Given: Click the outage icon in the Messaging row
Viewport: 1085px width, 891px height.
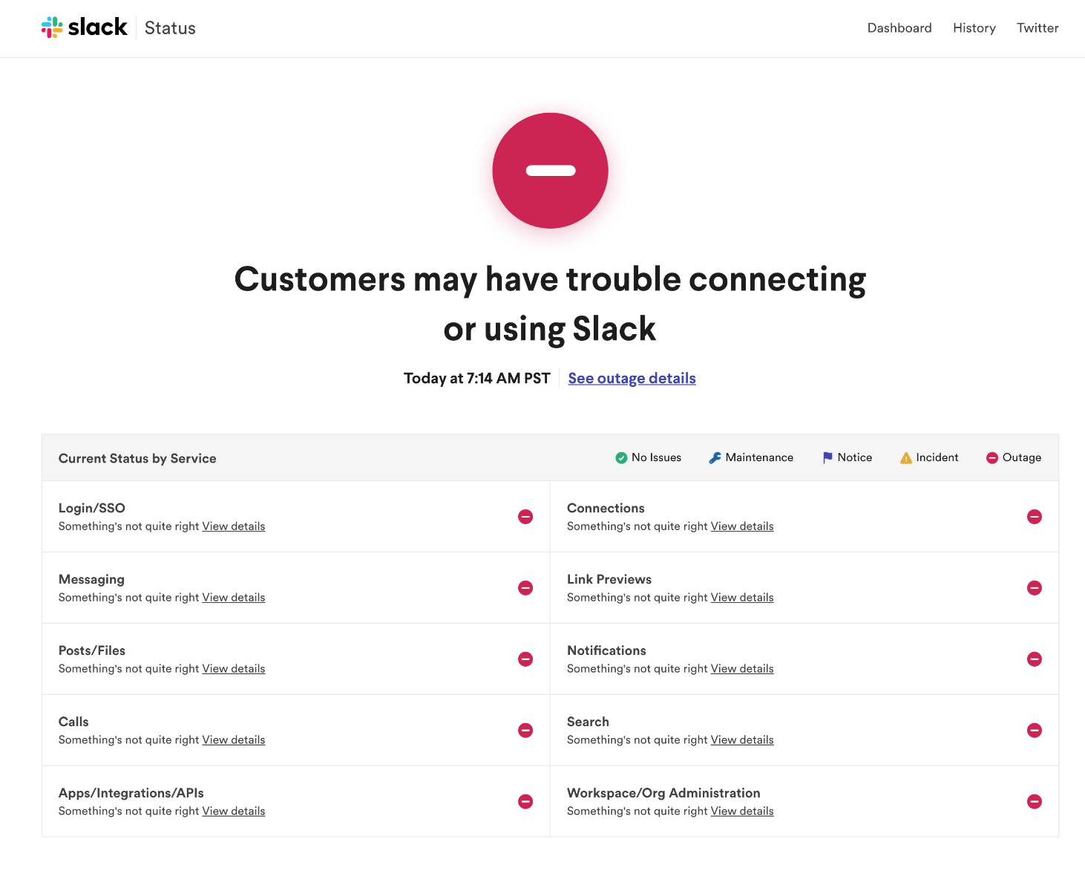Looking at the screenshot, I should [x=525, y=588].
